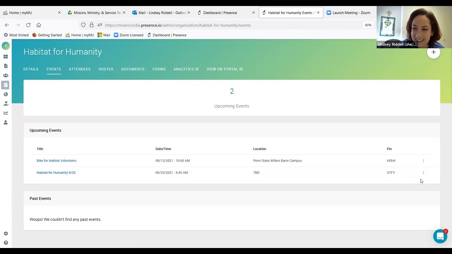
Task: Open the Getting Started bookmark
Action: click(x=47, y=35)
